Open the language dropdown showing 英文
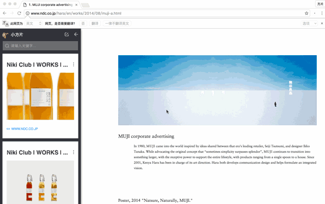Viewport: 325px width, 204px height. (x=34, y=23)
